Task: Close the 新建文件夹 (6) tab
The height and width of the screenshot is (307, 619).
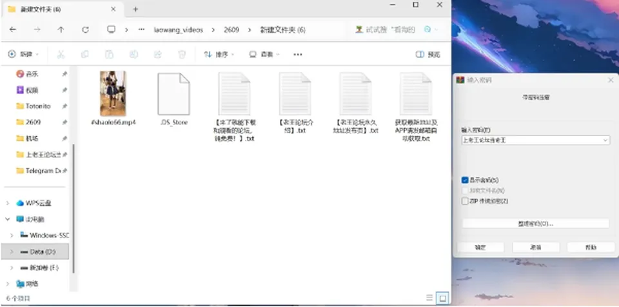Action: point(113,9)
